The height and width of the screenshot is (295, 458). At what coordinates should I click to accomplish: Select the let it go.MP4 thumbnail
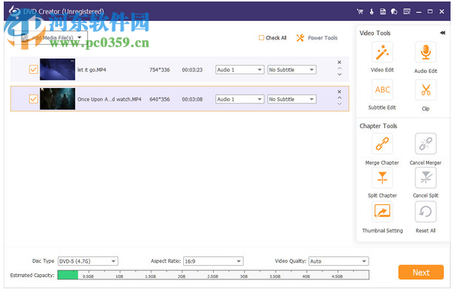(57, 69)
